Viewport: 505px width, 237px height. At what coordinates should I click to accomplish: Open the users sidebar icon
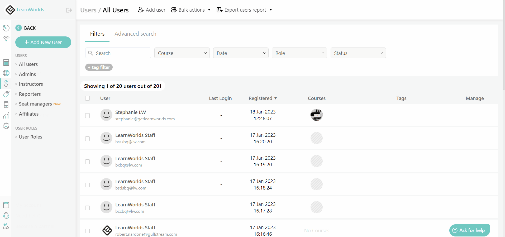coord(6,84)
